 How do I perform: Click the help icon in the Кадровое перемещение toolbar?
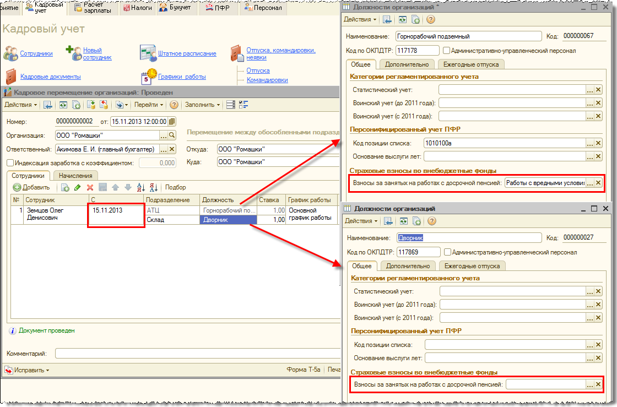[x=174, y=105]
